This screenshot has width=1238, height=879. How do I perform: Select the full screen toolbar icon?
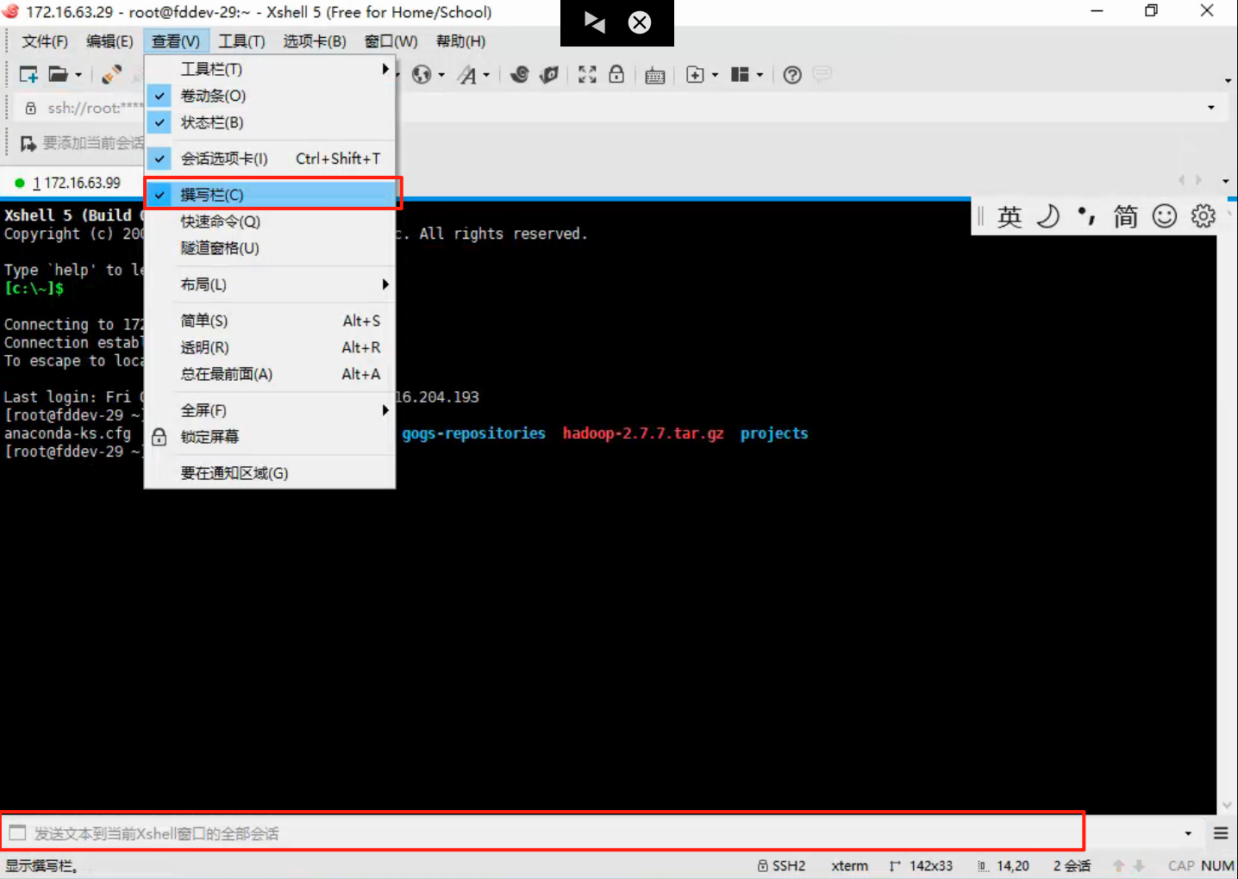point(587,75)
